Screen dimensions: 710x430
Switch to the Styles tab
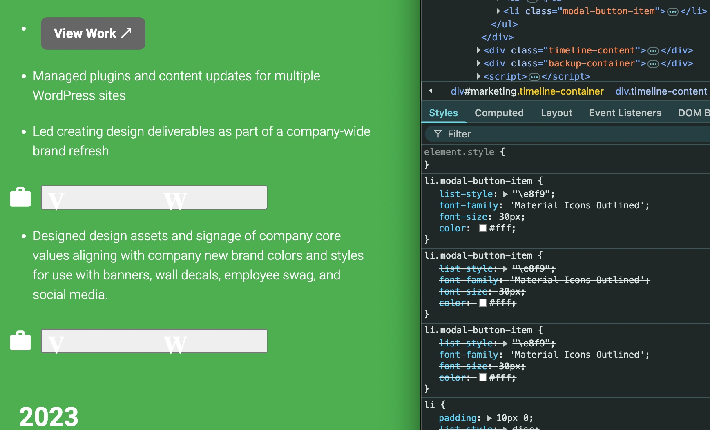click(443, 113)
